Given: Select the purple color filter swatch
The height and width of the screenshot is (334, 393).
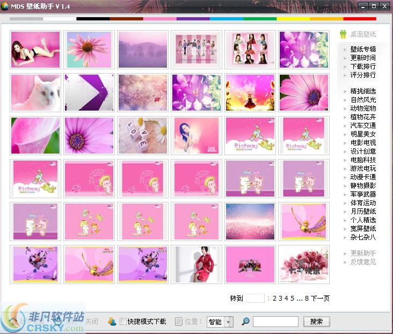Looking at the screenshot, I should [x=193, y=19].
